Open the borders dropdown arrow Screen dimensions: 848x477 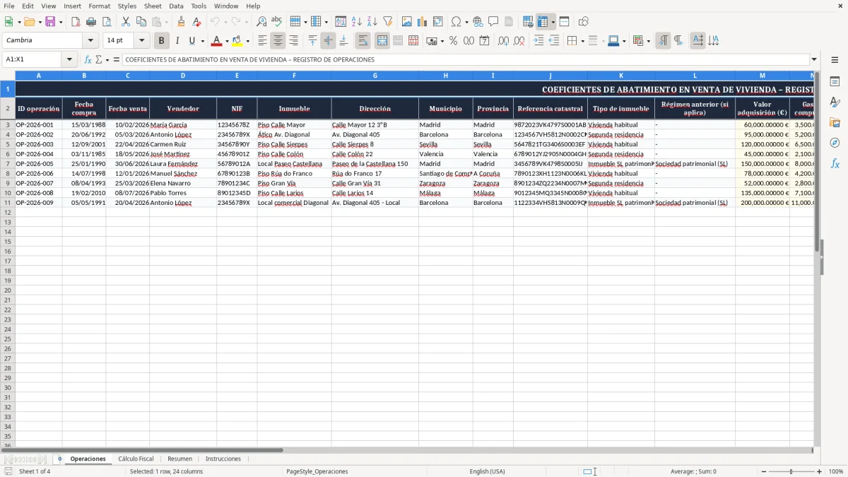[582, 41]
